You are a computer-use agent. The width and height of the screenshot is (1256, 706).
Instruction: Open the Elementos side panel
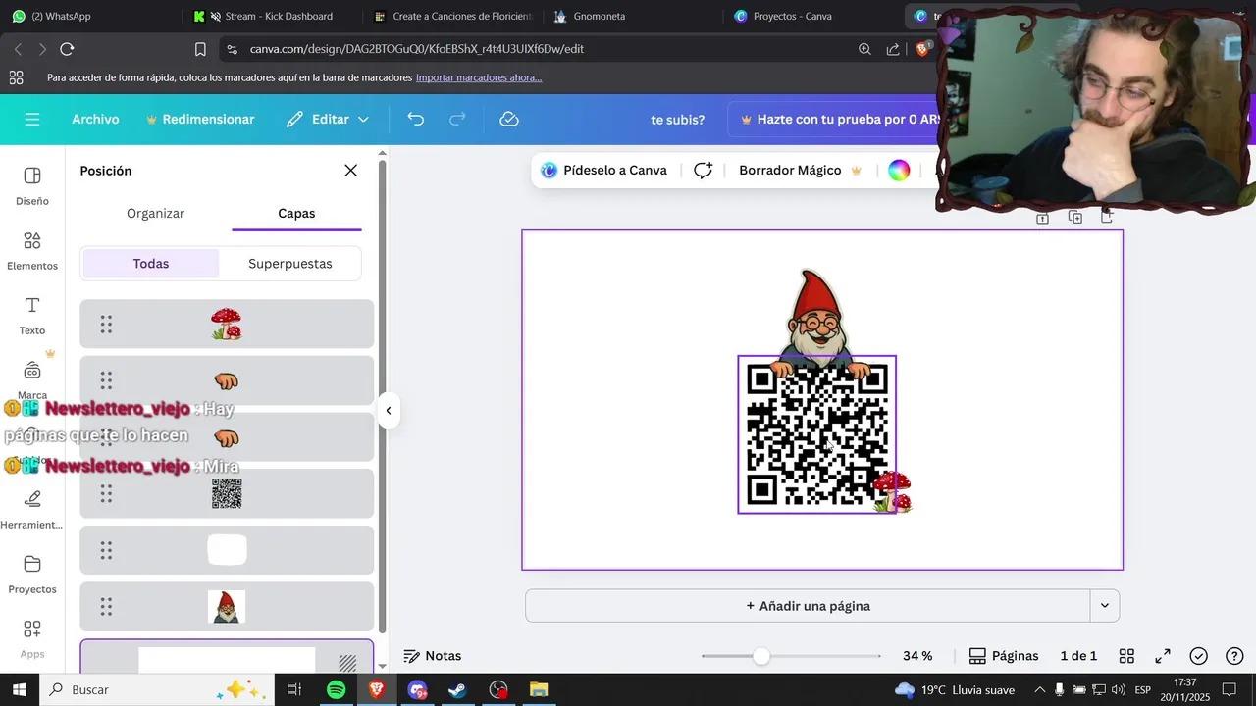[x=32, y=251]
